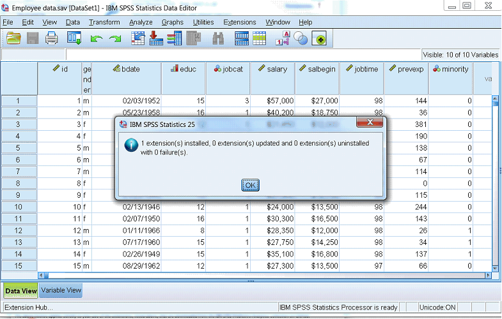Click the Undo arrow icon
The height and width of the screenshot is (319, 502).
pos(97,39)
